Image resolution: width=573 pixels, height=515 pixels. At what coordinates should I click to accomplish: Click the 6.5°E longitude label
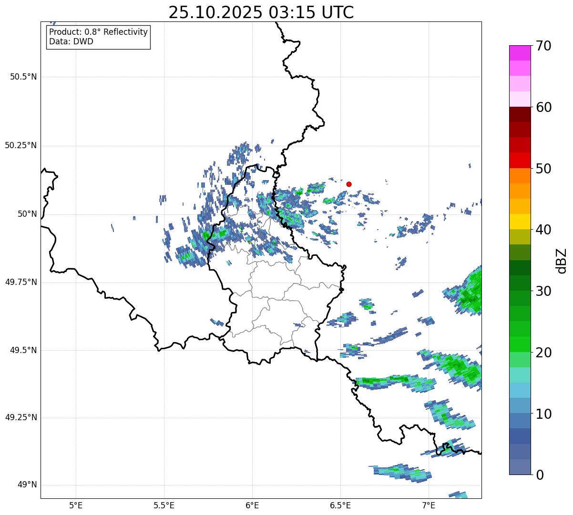coord(340,505)
